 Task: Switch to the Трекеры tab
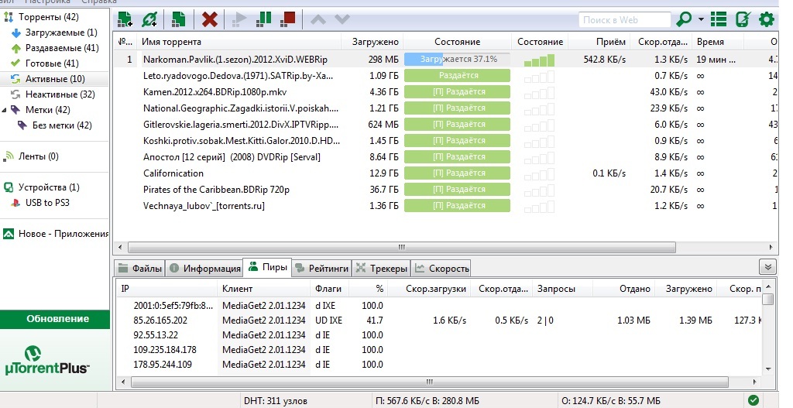[x=381, y=269]
